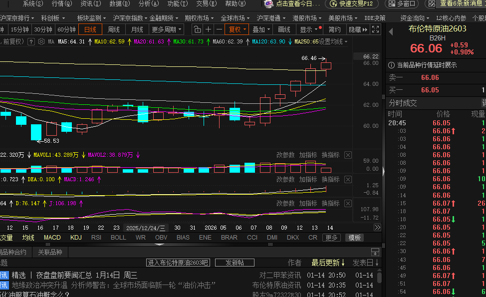Select 月线 monthly period
Screen dimensions: 486x297
(x=137, y=30)
